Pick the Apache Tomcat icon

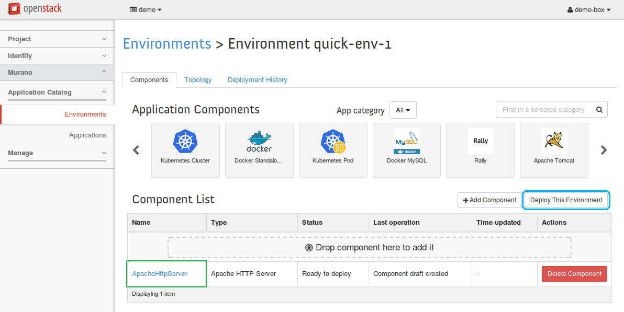point(554,142)
